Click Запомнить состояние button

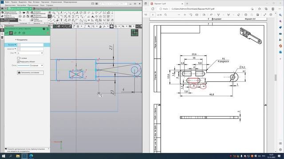pos(30,72)
